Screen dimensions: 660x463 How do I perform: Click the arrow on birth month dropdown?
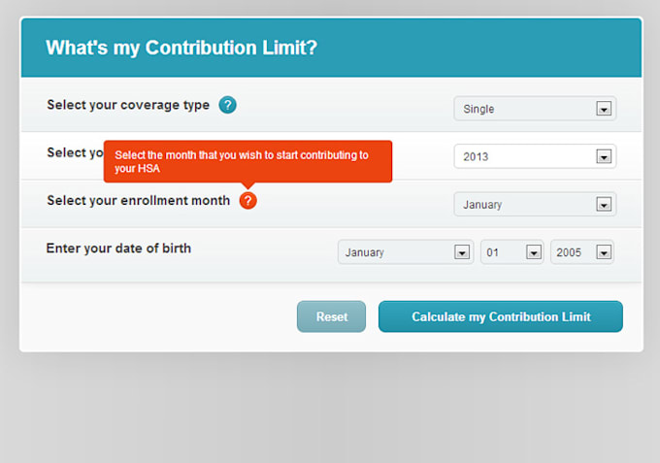[462, 252]
